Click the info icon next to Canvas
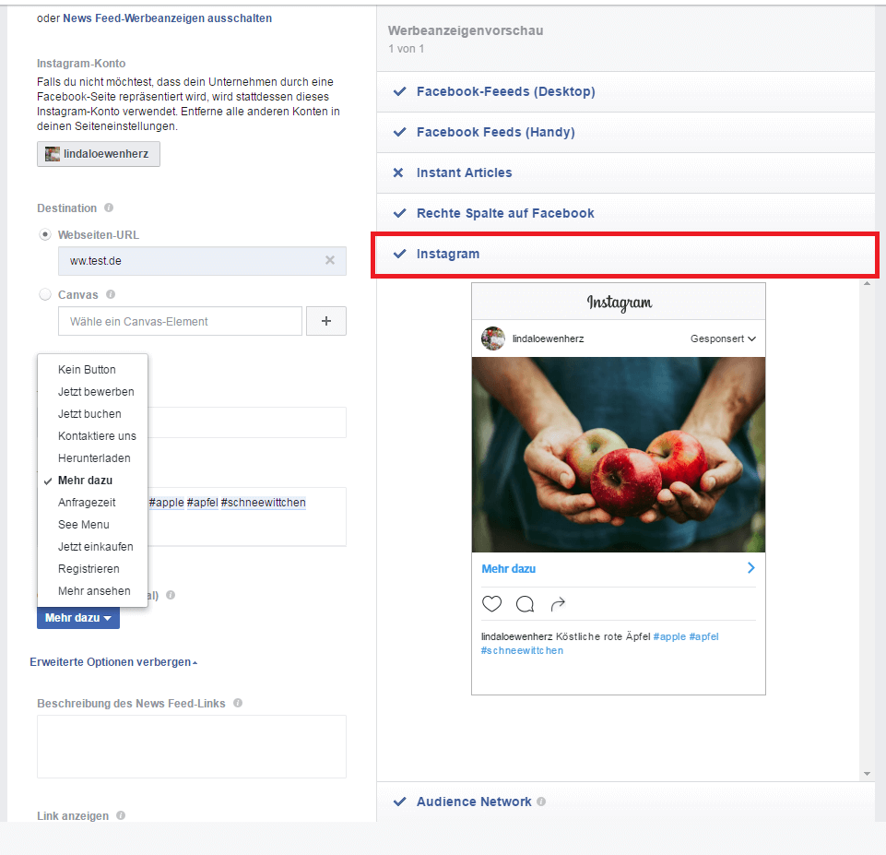The image size is (886, 855). pyautogui.click(x=111, y=294)
